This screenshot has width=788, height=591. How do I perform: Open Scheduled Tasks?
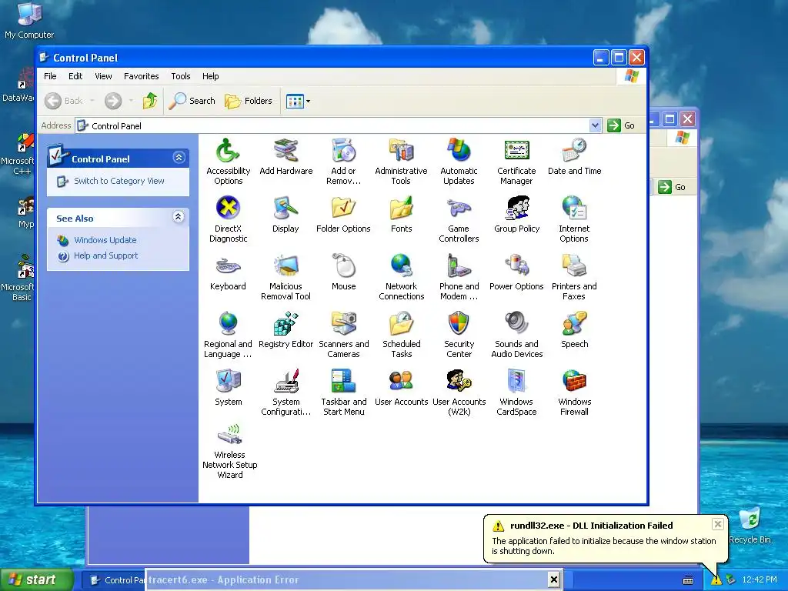pyautogui.click(x=401, y=336)
